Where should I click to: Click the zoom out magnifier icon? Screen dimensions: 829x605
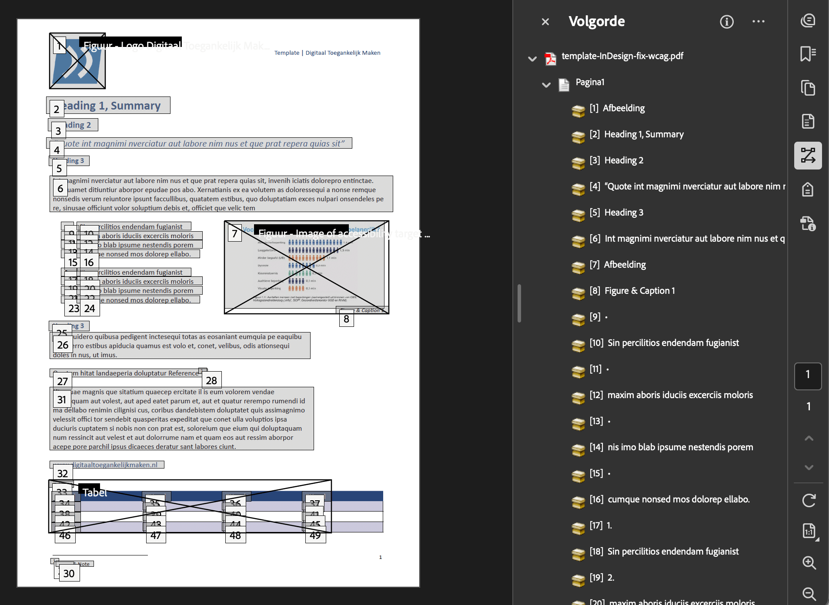click(809, 594)
